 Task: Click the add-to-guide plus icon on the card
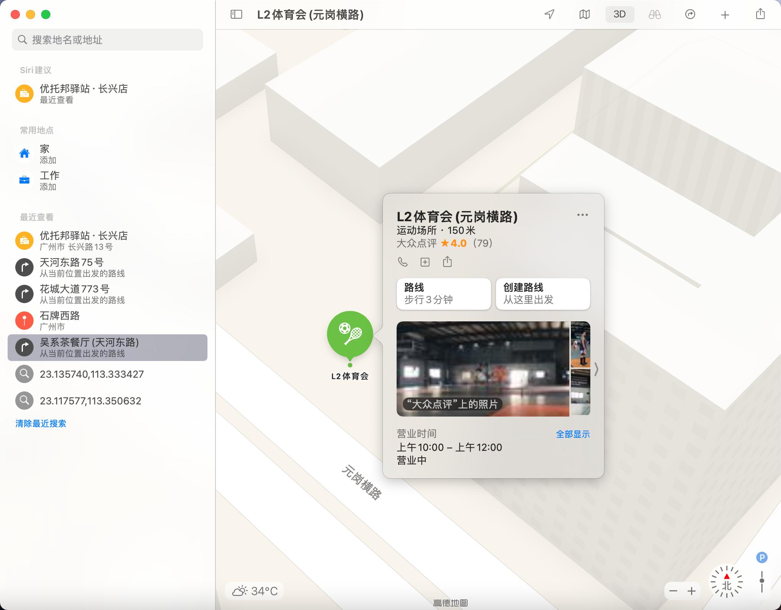[x=425, y=262]
